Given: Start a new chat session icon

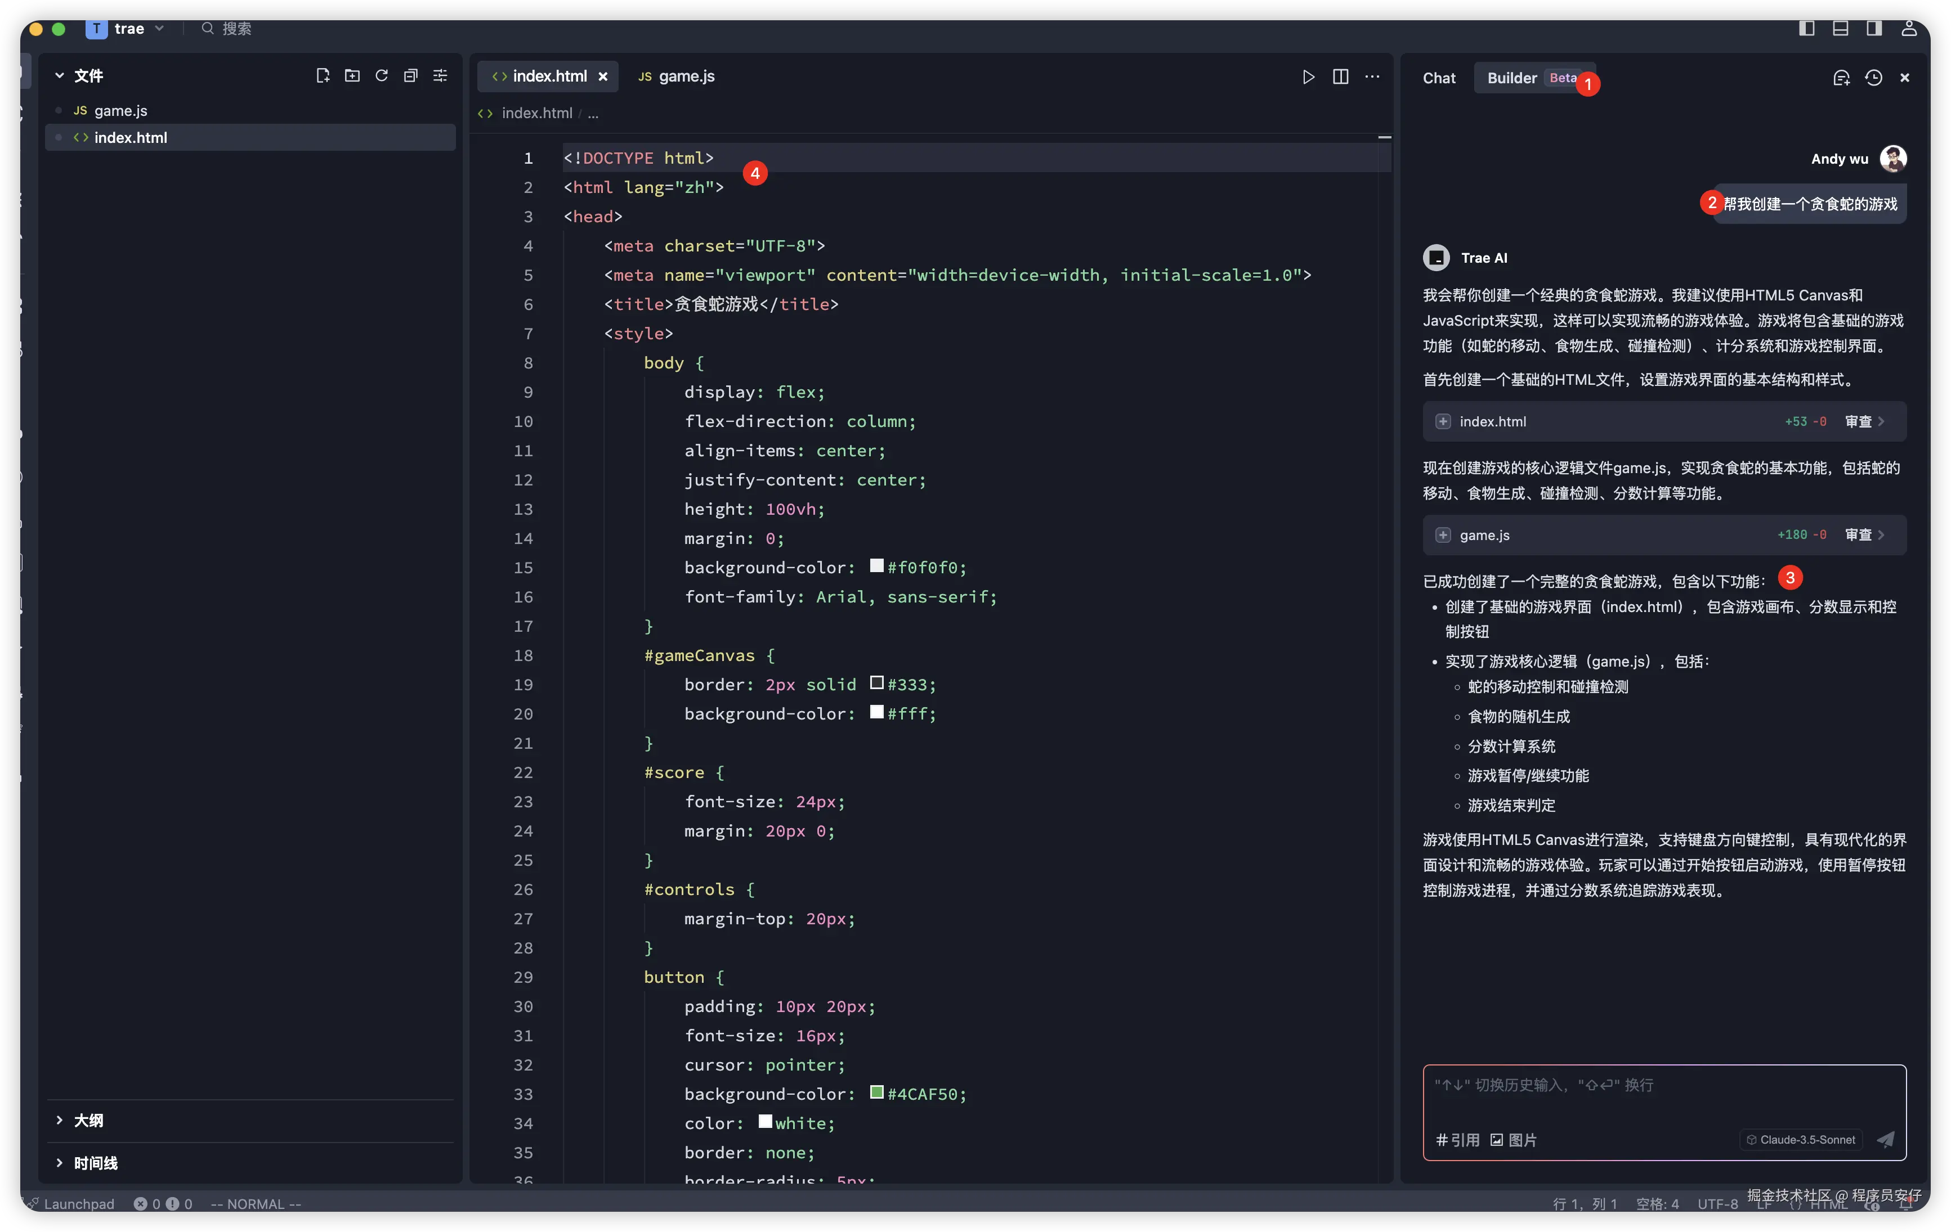Looking at the screenshot, I should 1841,78.
